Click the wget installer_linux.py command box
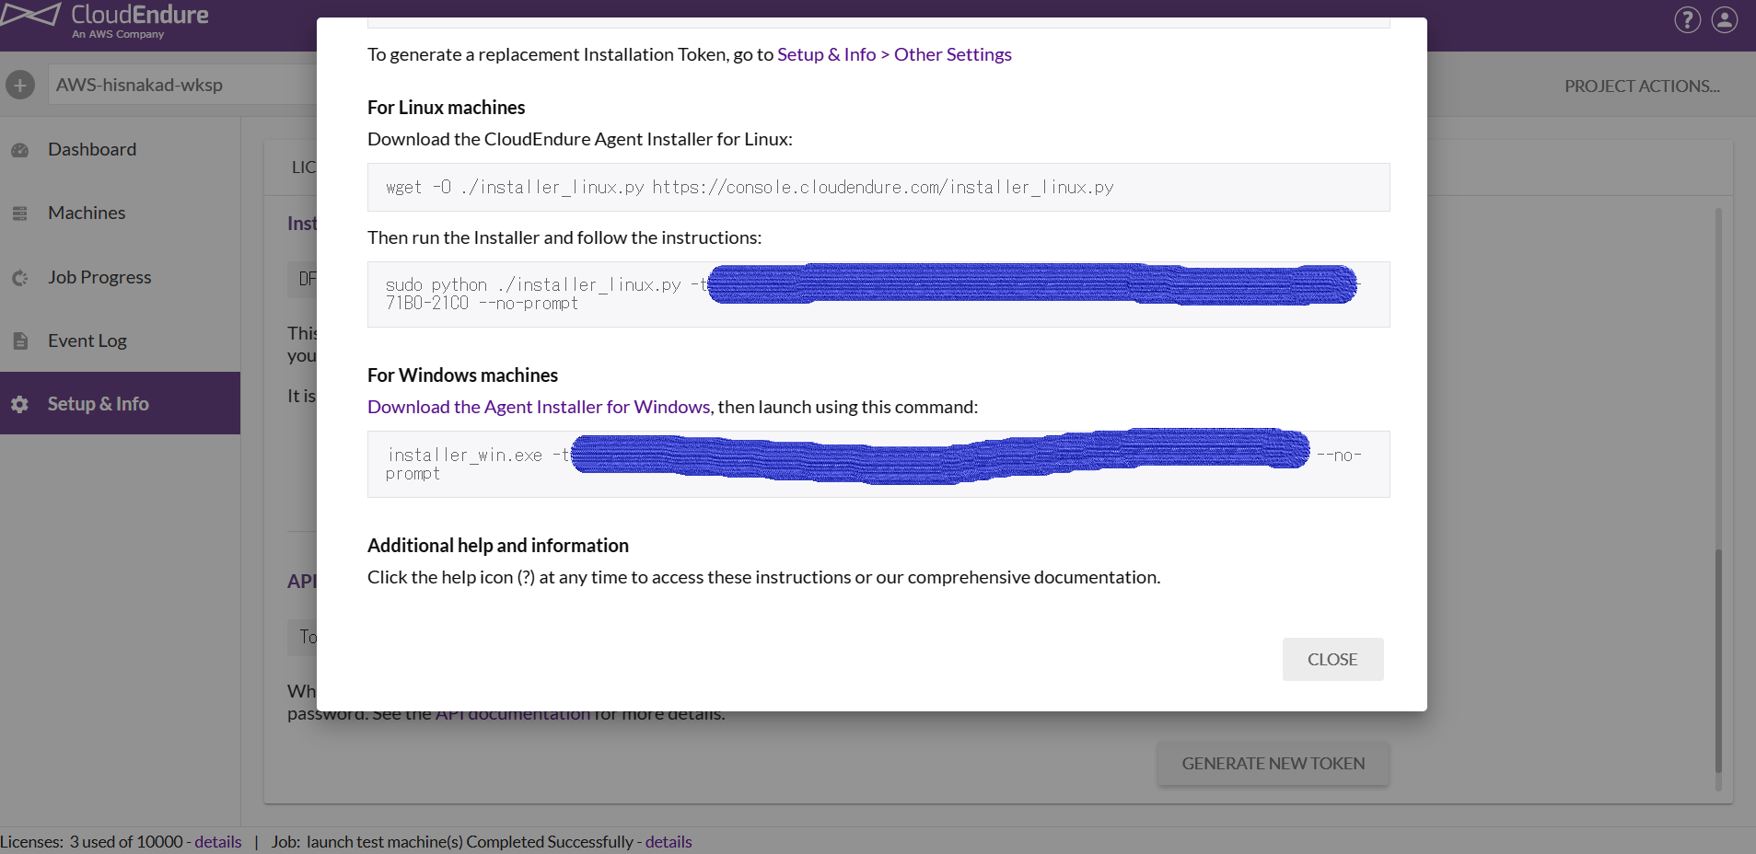Screen dimensions: 1756x854 pos(878,187)
